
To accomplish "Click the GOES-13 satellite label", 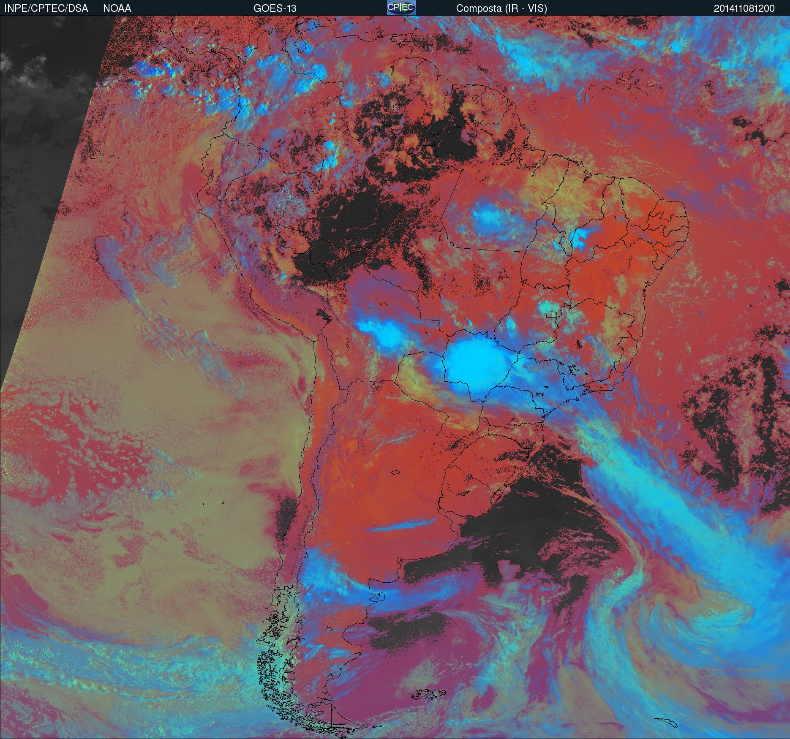I will point(275,8).
